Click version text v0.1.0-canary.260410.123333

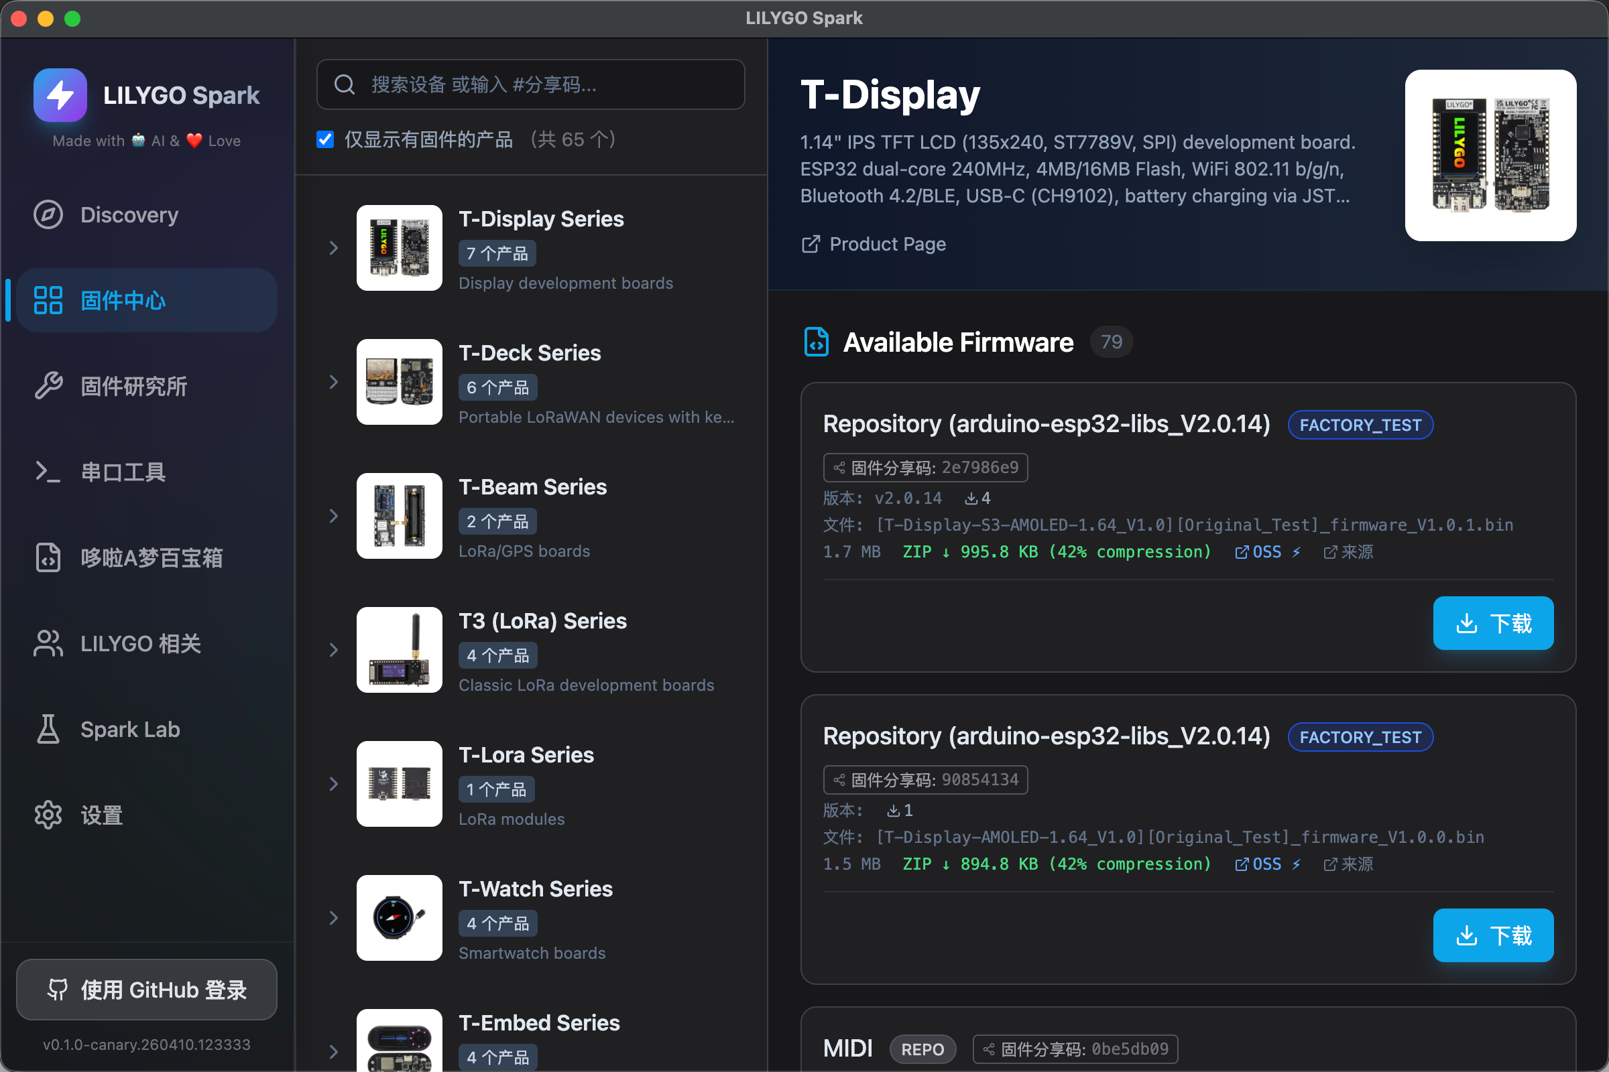pos(146,1045)
